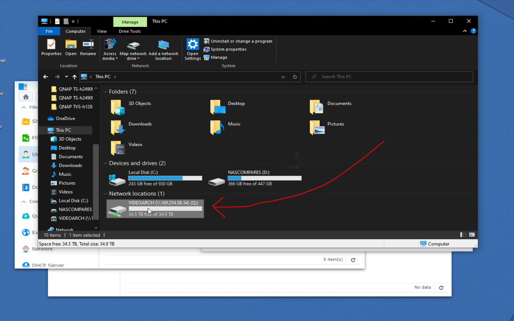Go back with the Back arrow

coord(46,77)
